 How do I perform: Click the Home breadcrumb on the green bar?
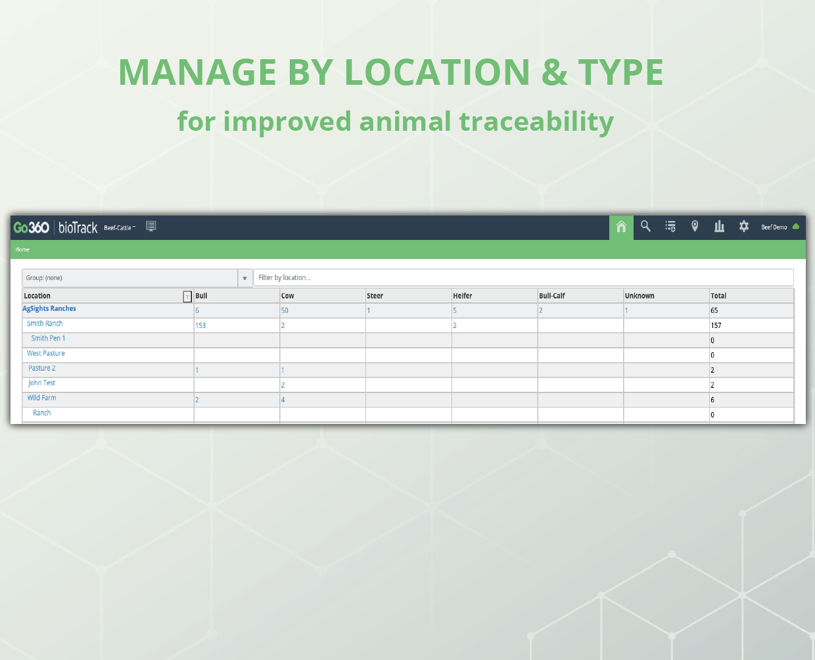point(22,249)
